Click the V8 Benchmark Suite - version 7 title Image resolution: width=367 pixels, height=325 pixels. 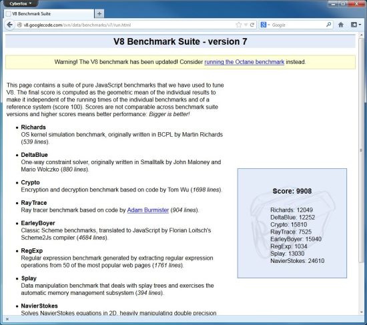tap(180, 41)
